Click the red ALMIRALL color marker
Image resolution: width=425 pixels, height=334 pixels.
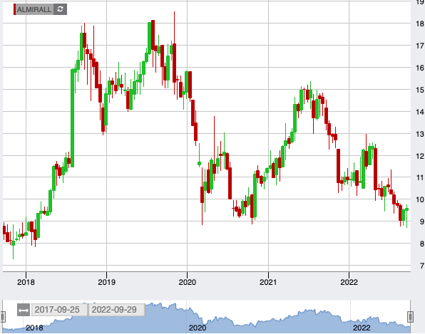pos(15,9)
